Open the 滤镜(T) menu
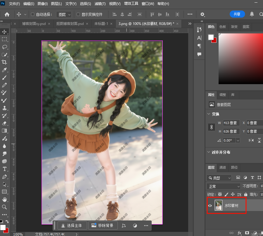Screen dimensions: 263x236 click(x=100, y=4)
